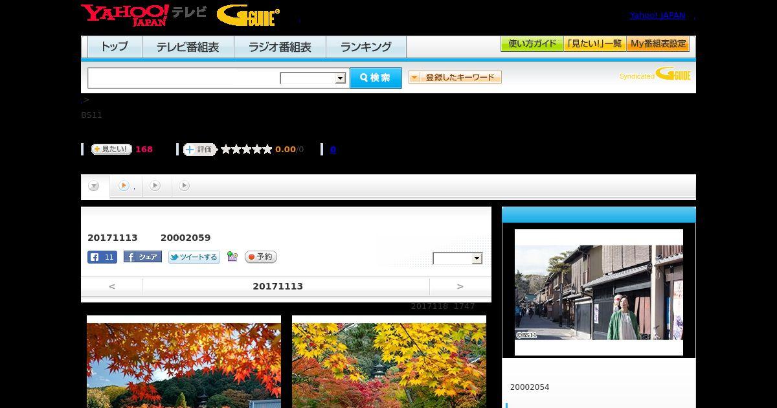Click the 予約 record button
Viewport: 777px width, 408px height.
[x=261, y=257]
